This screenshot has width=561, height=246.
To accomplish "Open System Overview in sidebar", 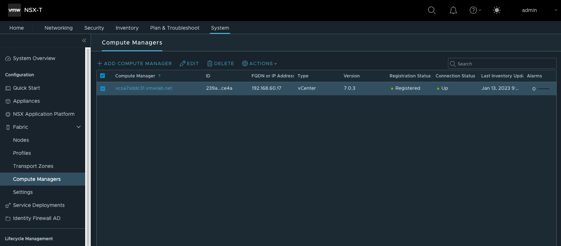I will tap(34, 58).
